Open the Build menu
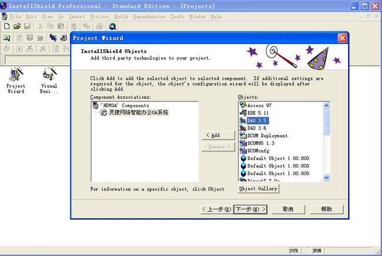The height and width of the screenshot is (256, 382). 122,17
